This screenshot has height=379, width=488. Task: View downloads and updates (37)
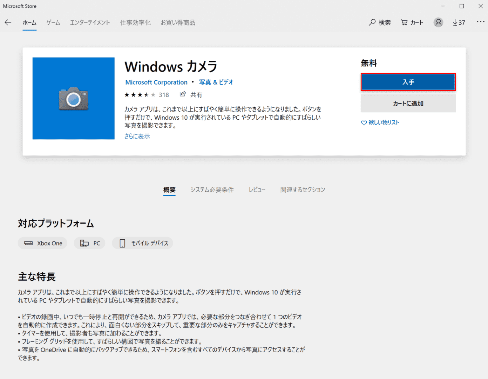(459, 22)
